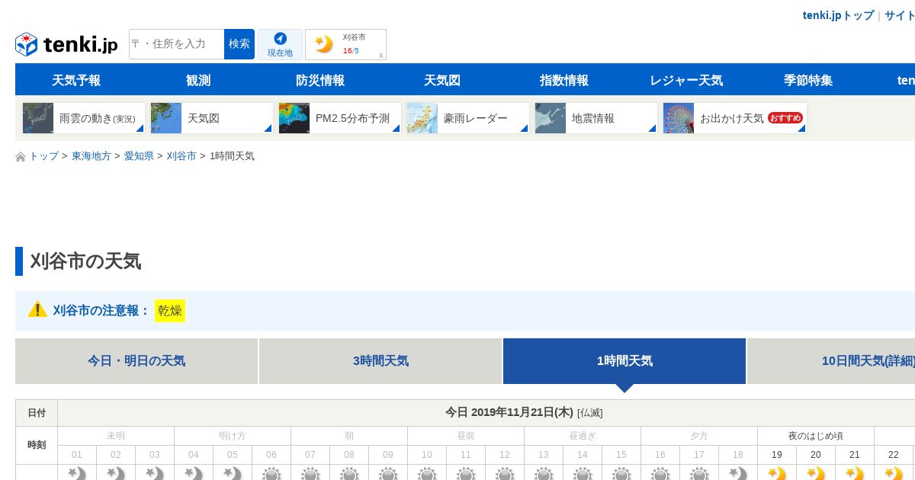Switch to 3時間天気 tab

(380, 361)
